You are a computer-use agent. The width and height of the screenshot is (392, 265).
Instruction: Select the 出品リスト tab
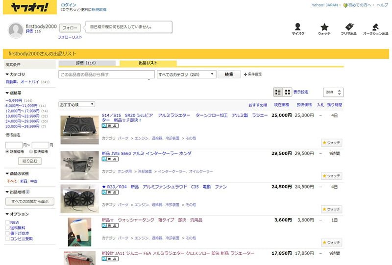pos(148,63)
